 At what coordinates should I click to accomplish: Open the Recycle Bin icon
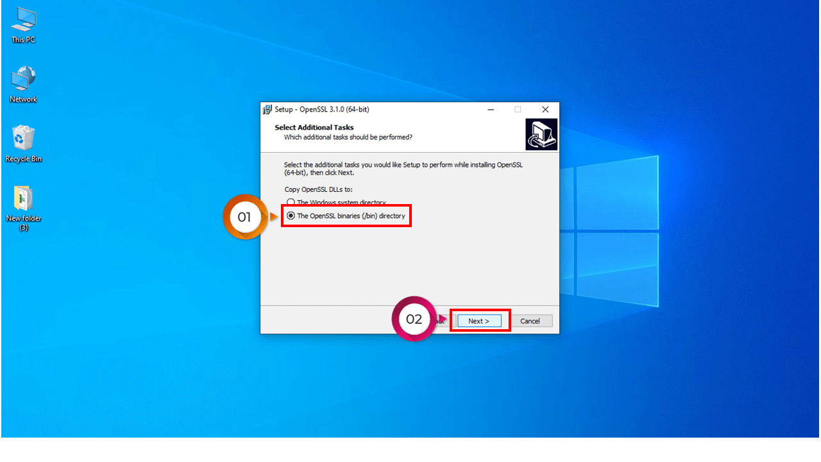point(23,141)
